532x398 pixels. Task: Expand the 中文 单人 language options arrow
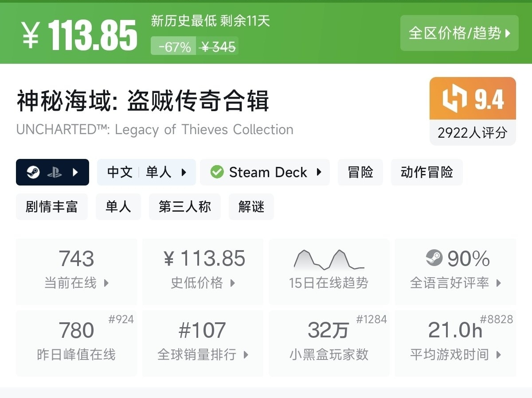coord(184,172)
